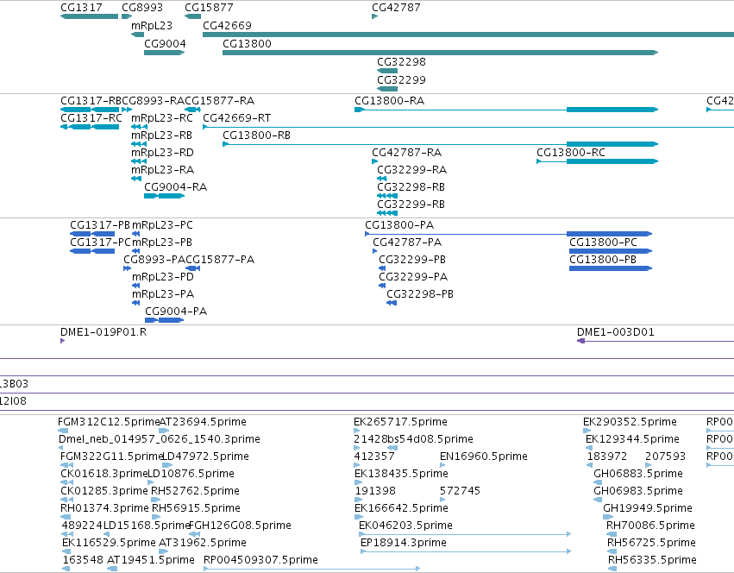Select transcript CG32299-RB
734x573 pixels.
pos(411,205)
